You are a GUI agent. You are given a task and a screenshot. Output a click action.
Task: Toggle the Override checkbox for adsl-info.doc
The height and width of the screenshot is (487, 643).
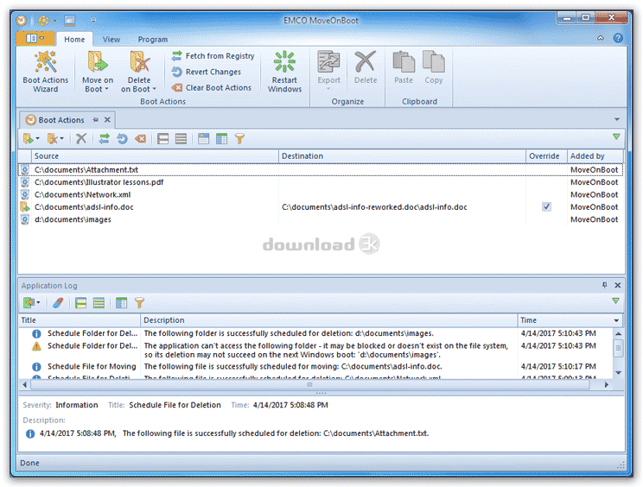point(546,206)
